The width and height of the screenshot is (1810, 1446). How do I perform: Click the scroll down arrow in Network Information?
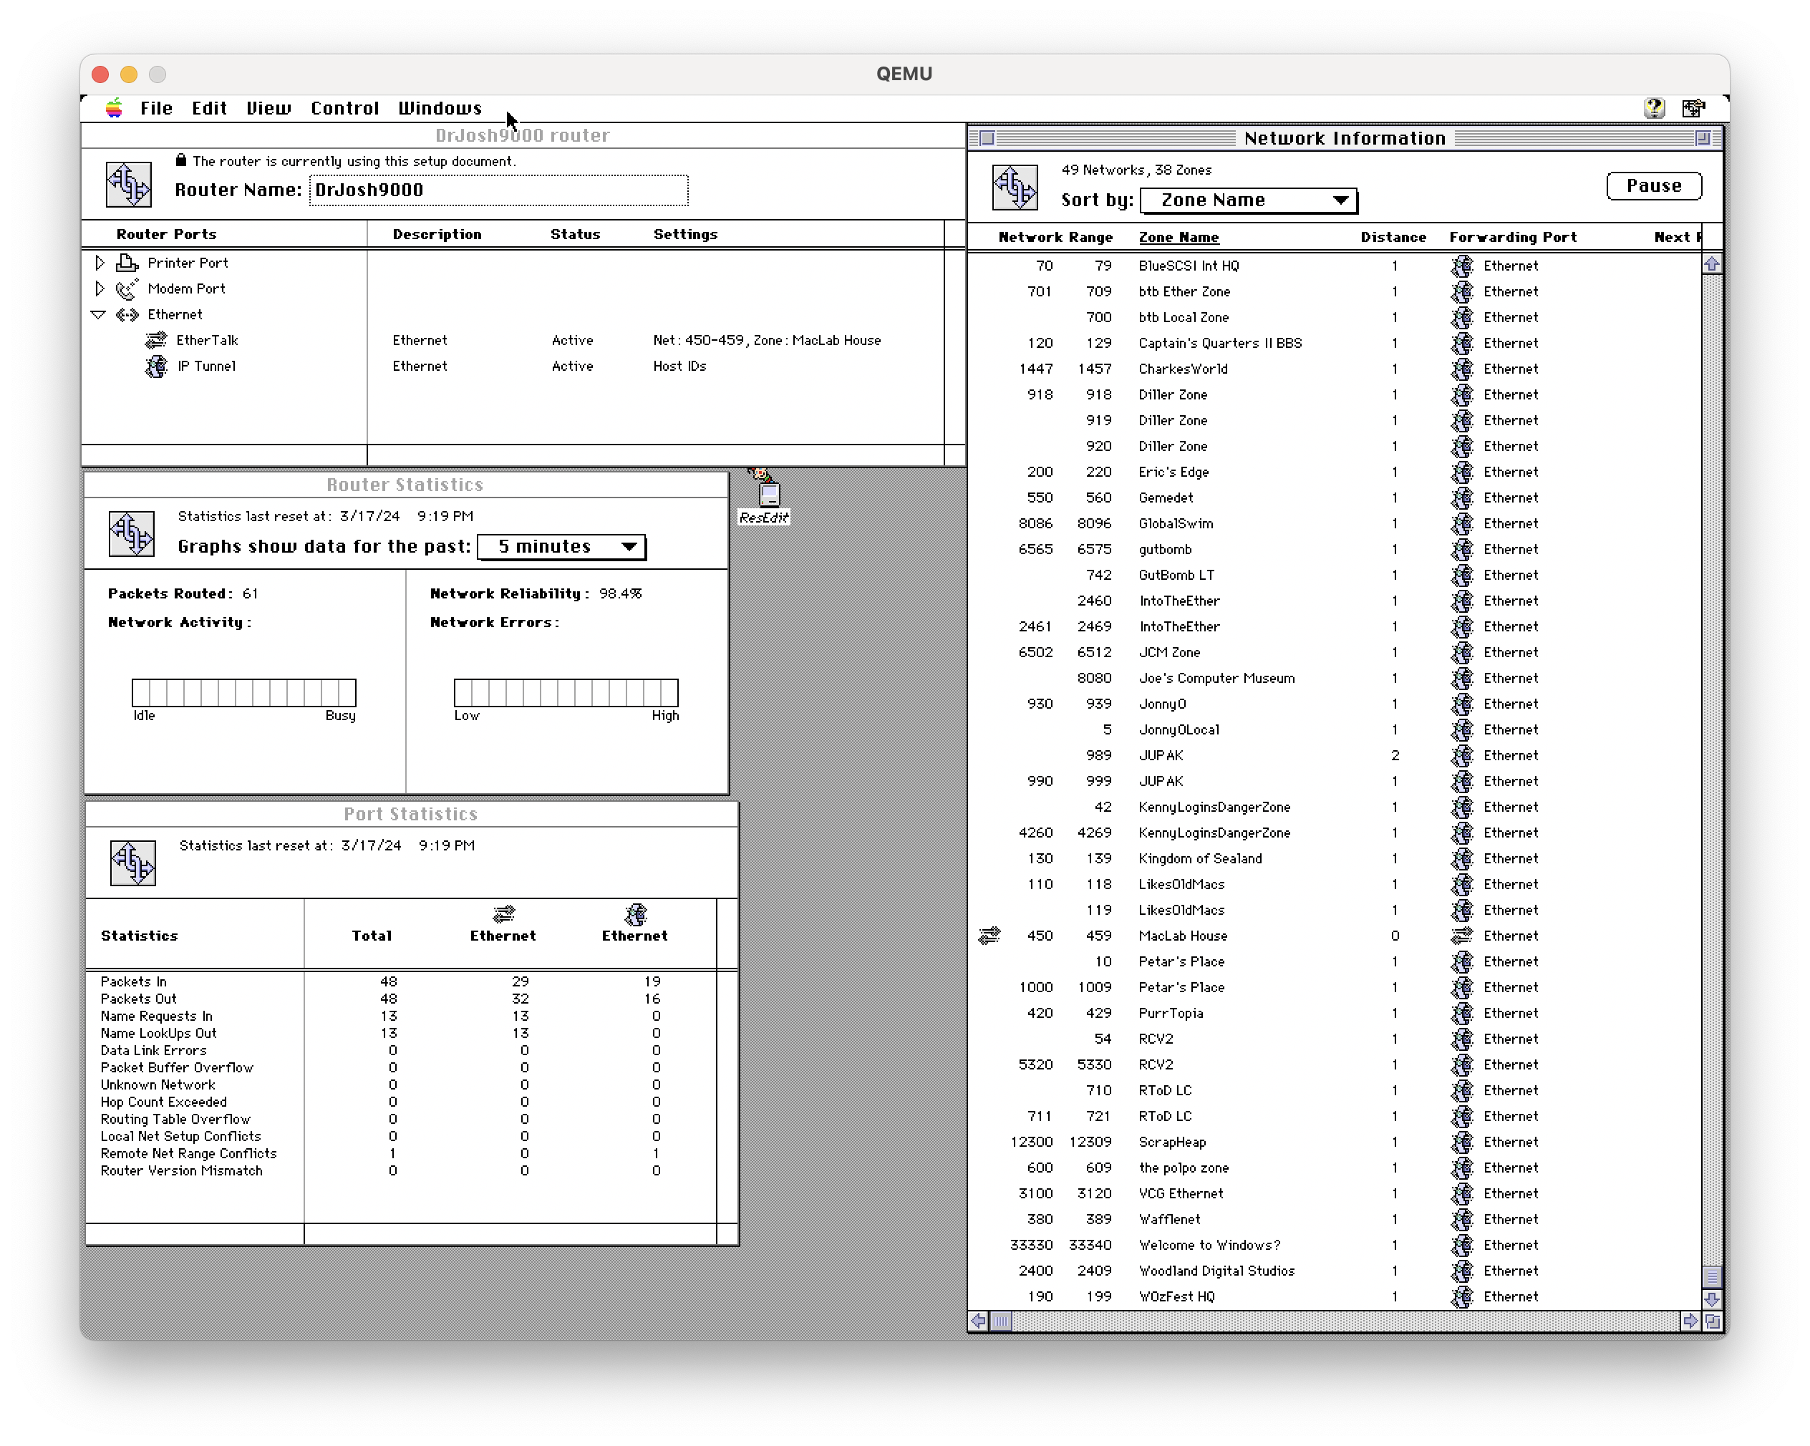click(x=1712, y=1299)
